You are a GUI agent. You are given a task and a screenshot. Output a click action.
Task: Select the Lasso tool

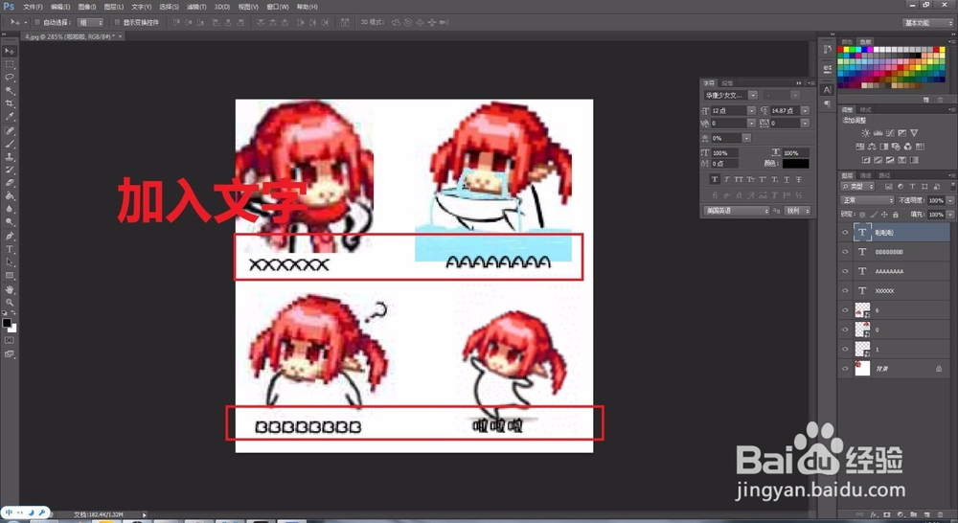[x=10, y=78]
